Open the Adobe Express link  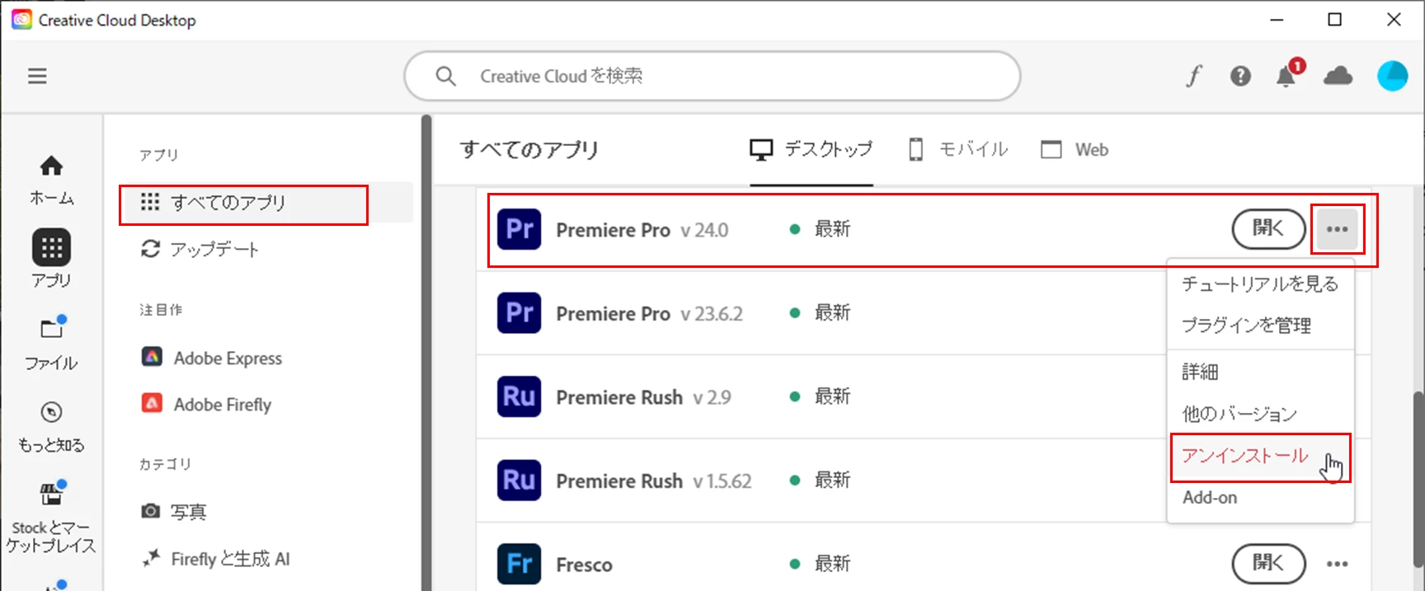pos(228,358)
